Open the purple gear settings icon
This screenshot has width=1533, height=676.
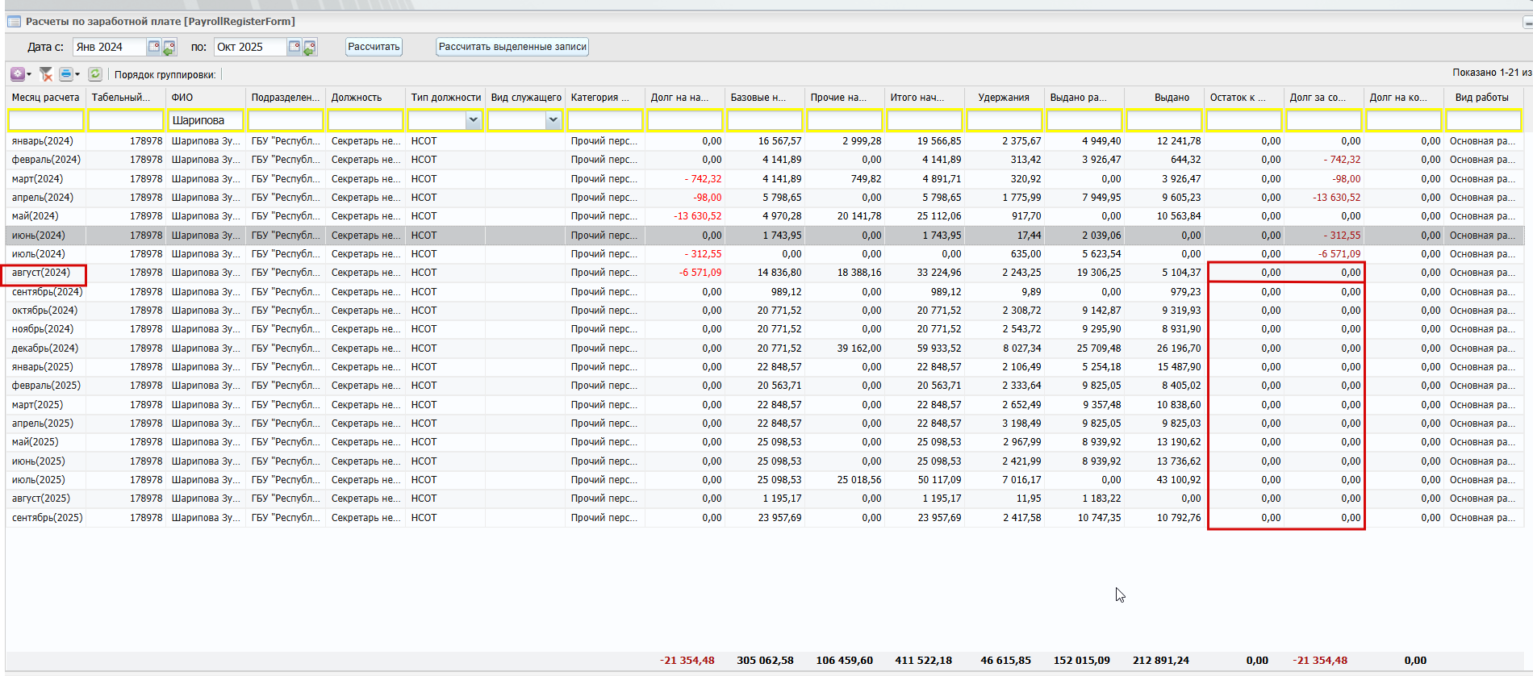(x=17, y=74)
